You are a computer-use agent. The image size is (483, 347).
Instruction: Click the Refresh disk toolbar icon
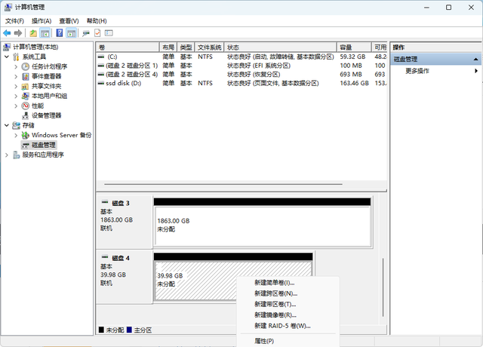[x=86, y=33]
